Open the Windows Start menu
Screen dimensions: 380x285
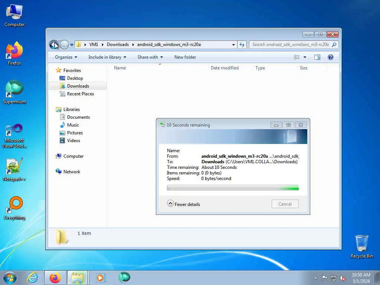(10, 278)
